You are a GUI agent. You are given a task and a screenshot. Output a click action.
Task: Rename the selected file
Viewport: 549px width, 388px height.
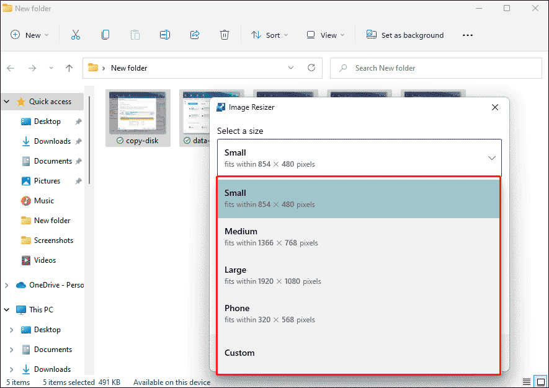coord(165,35)
